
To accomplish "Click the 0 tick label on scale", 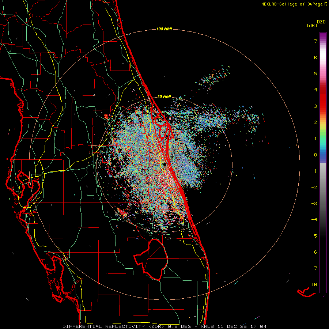I will click(315, 155).
